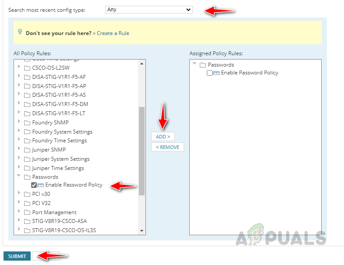Screen dimensions: 344x265
Task: Click Passwords folder icon in Assigned Policy Rules
Action: click(x=203, y=65)
